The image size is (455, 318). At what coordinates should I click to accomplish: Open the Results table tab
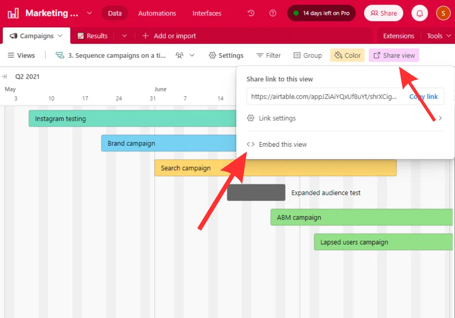click(x=92, y=36)
